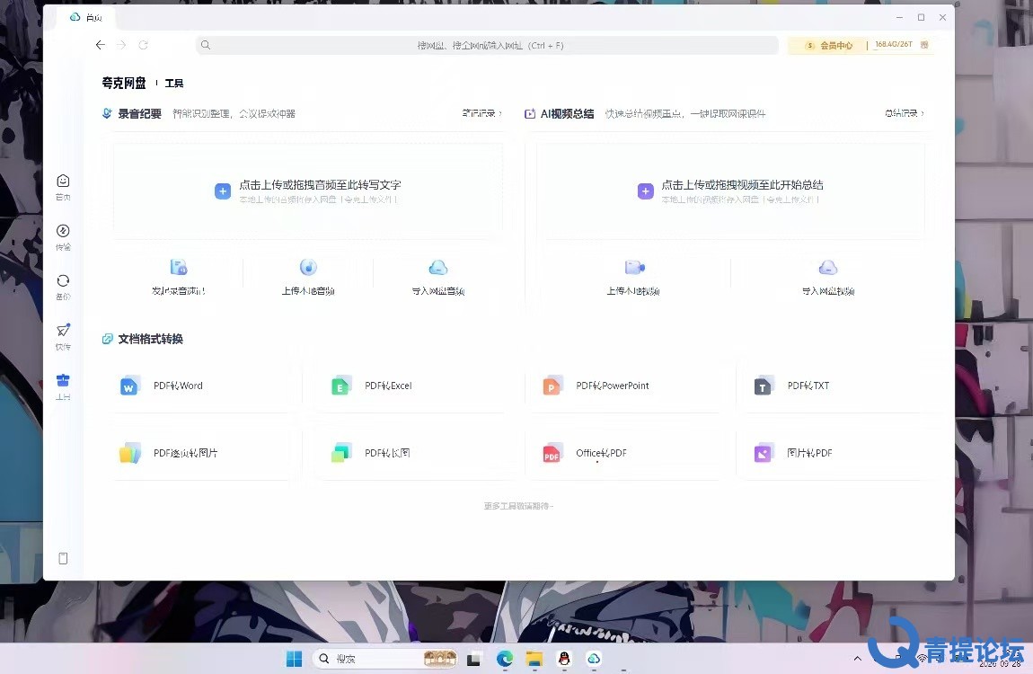
Task: Open the 工具 tools sidebar icon
Action: [63, 386]
